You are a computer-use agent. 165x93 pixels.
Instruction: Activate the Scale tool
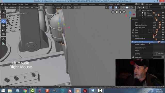pos(3,30)
